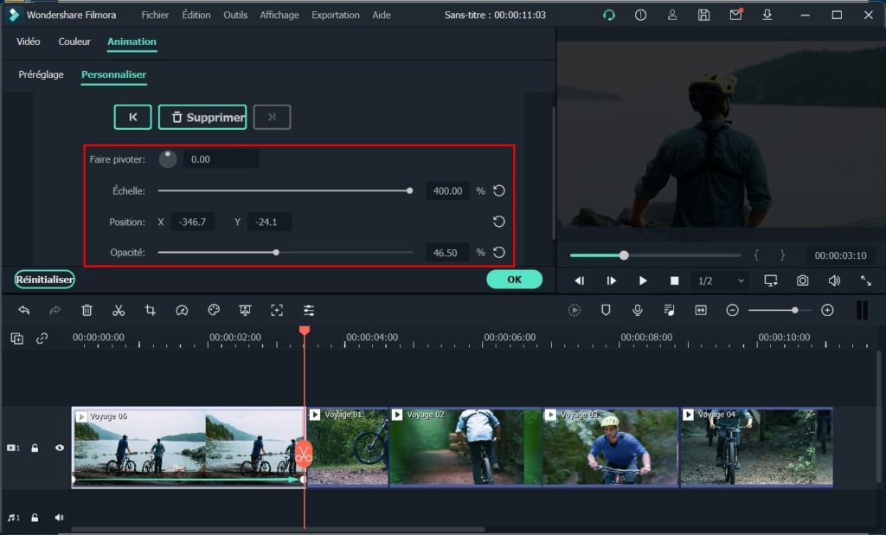Viewport: 886px width, 535px height.
Task: Click the render preview icon
Action: (575, 310)
